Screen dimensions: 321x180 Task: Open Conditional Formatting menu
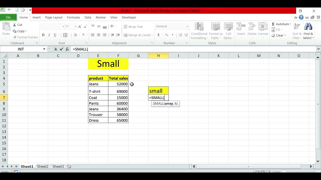point(199,31)
